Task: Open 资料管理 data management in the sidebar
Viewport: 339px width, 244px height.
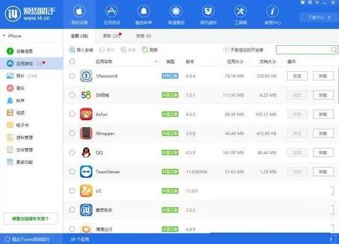Action: (20, 137)
